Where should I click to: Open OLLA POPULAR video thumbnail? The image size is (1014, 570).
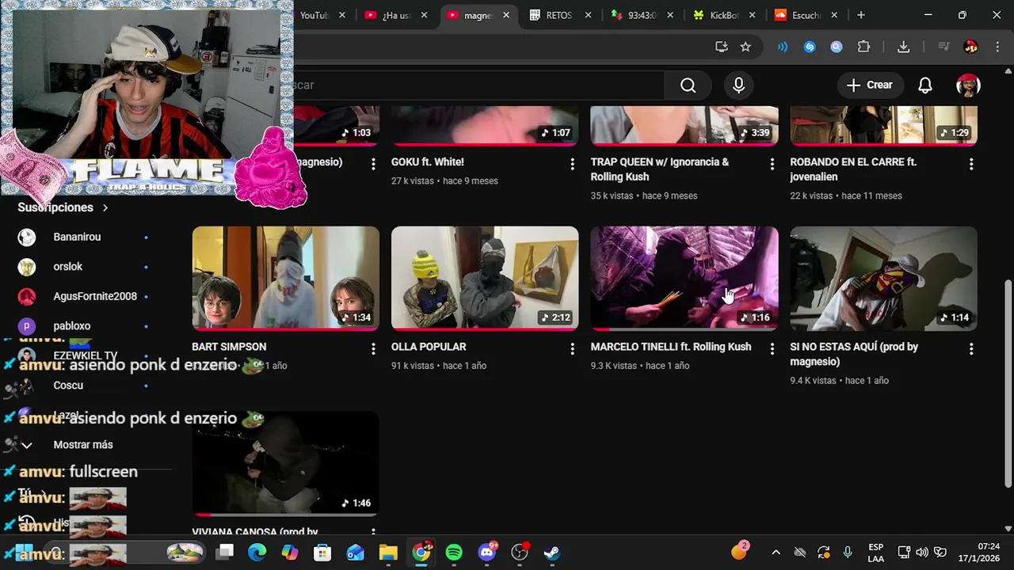click(485, 278)
